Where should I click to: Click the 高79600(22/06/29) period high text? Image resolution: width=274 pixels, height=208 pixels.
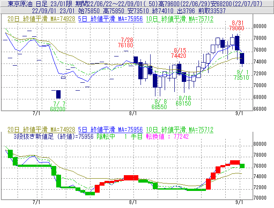(x=184, y=4)
